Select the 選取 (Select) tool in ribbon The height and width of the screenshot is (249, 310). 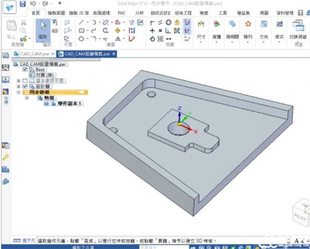(x=43, y=28)
